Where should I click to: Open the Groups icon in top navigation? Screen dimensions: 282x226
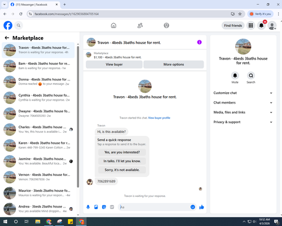[166, 25]
